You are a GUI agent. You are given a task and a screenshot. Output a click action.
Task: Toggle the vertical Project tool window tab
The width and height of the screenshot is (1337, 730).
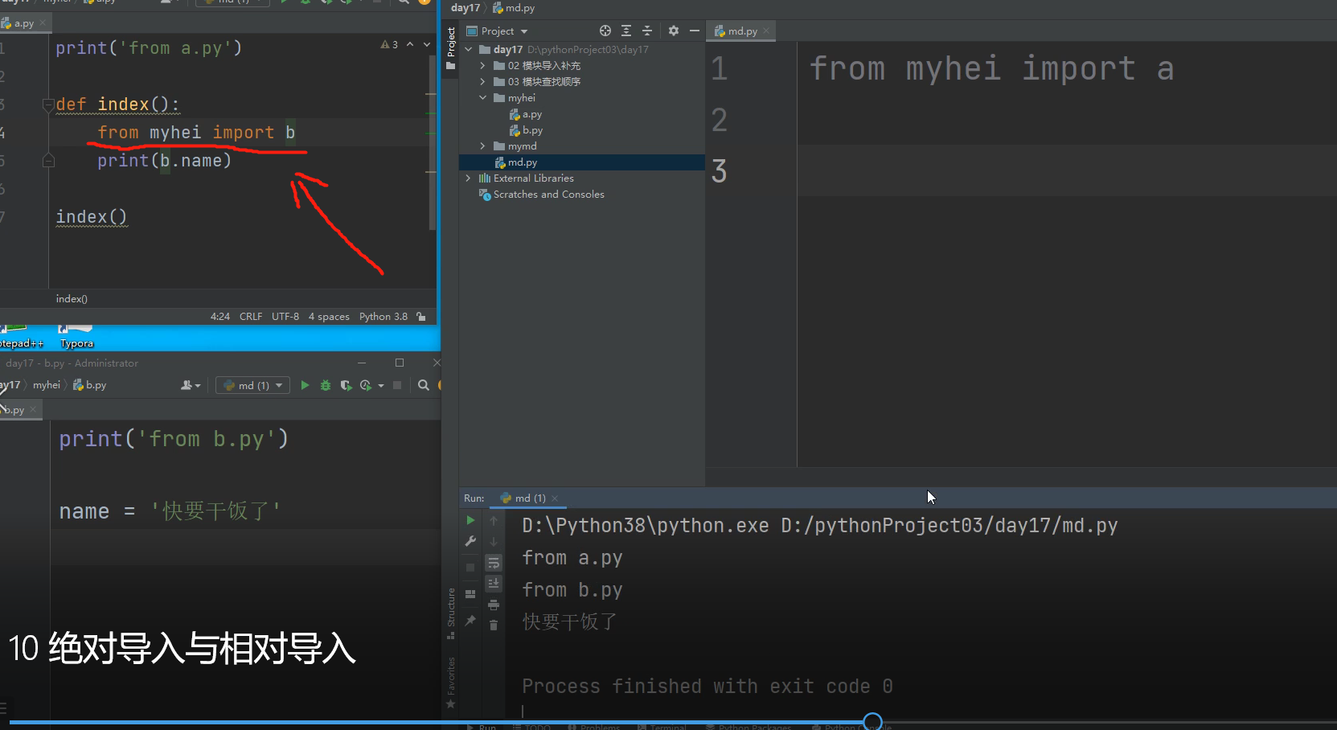[451, 48]
